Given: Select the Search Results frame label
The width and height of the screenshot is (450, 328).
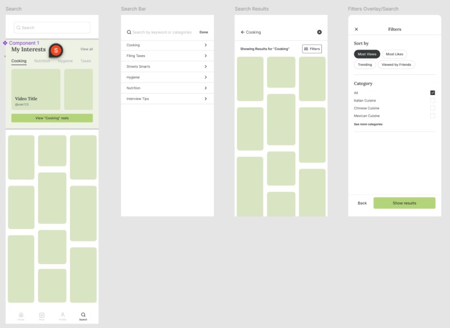Looking at the screenshot, I should click(x=252, y=9).
